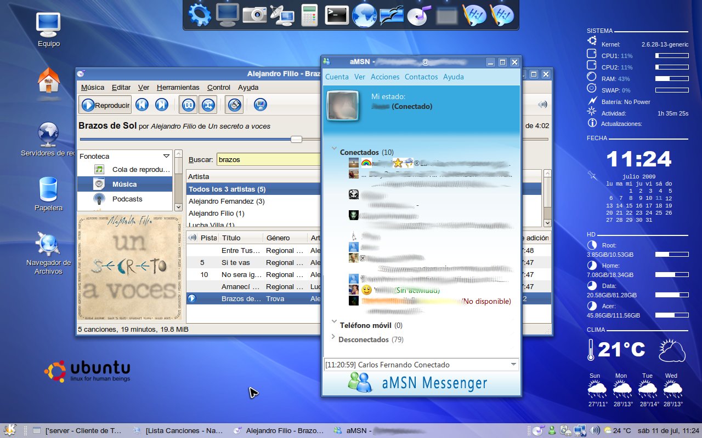Open Acciones menu in aMSN
The width and height of the screenshot is (702, 438).
(385, 77)
